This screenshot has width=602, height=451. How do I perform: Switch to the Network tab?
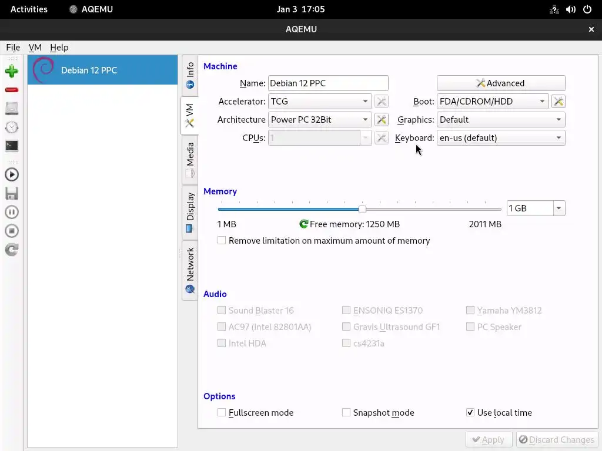pyautogui.click(x=190, y=270)
